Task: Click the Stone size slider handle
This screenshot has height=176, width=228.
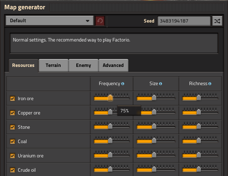Action: coord(154,126)
